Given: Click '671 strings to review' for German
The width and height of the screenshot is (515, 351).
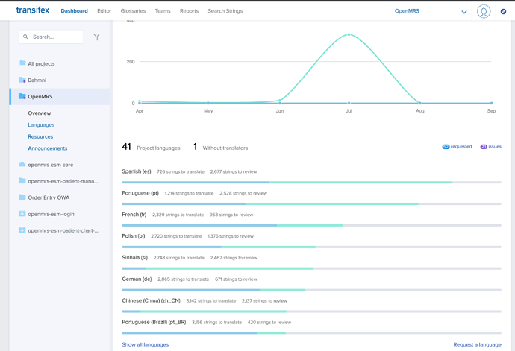Looking at the screenshot, I should coord(236,279).
